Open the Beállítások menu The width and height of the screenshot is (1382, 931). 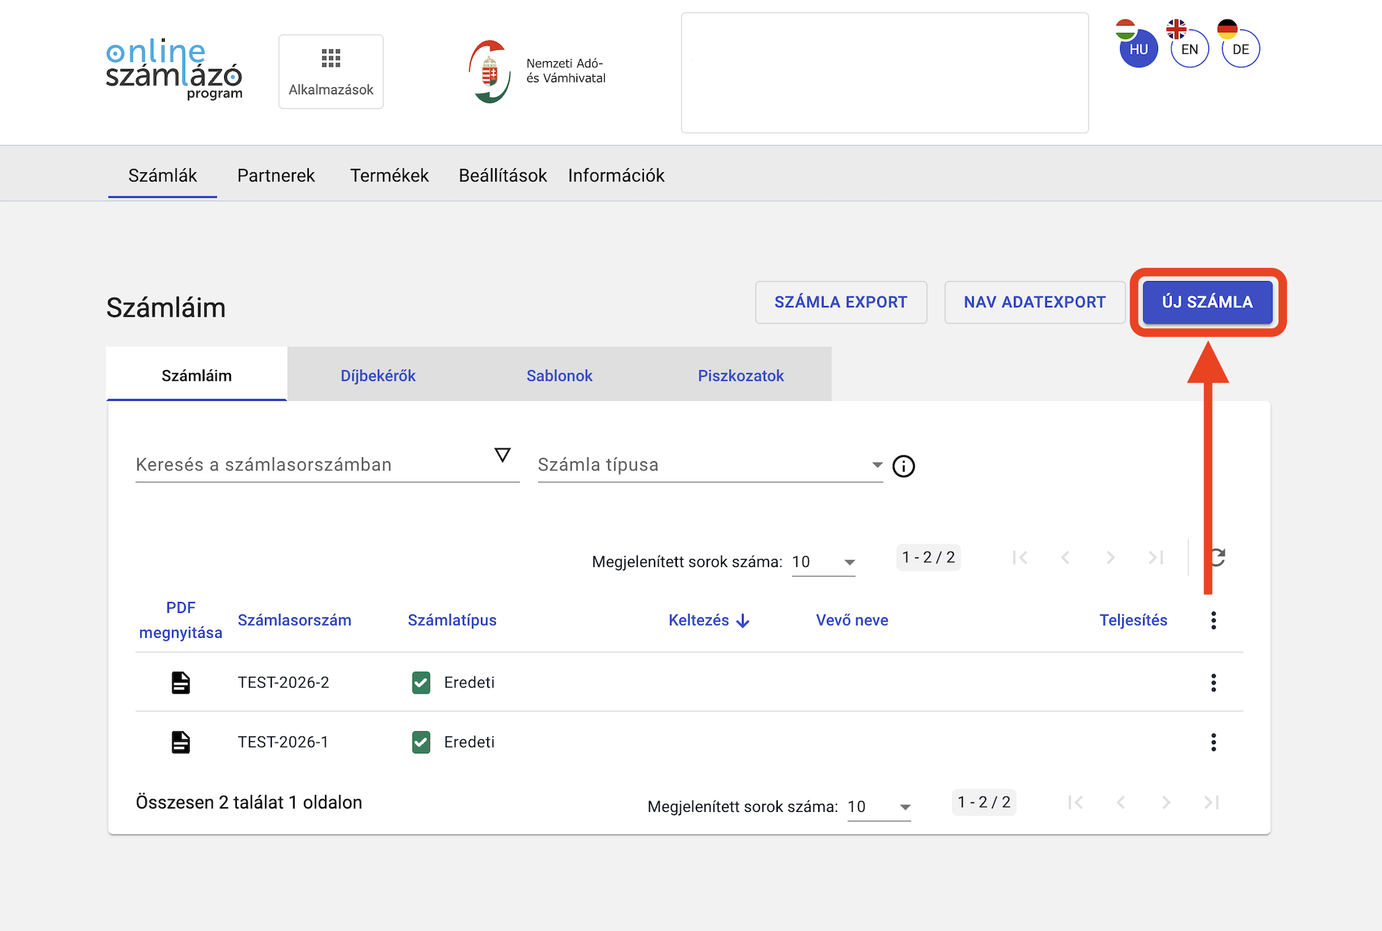pos(503,176)
